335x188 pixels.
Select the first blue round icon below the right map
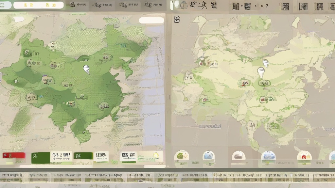click(209, 156)
